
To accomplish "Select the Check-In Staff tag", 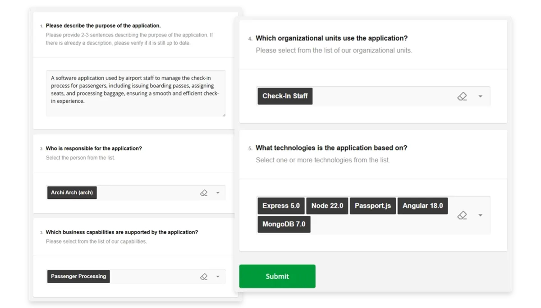I will tap(285, 96).
